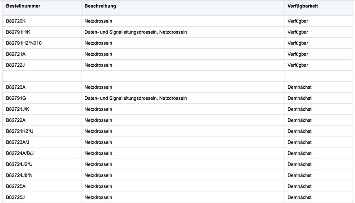Click order number B82791G

point(16,98)
